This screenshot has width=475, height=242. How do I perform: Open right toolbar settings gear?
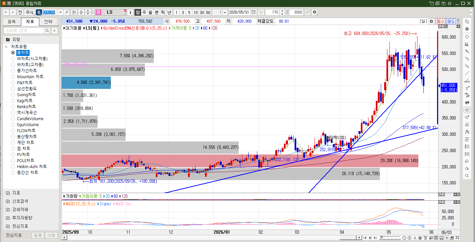467,29
